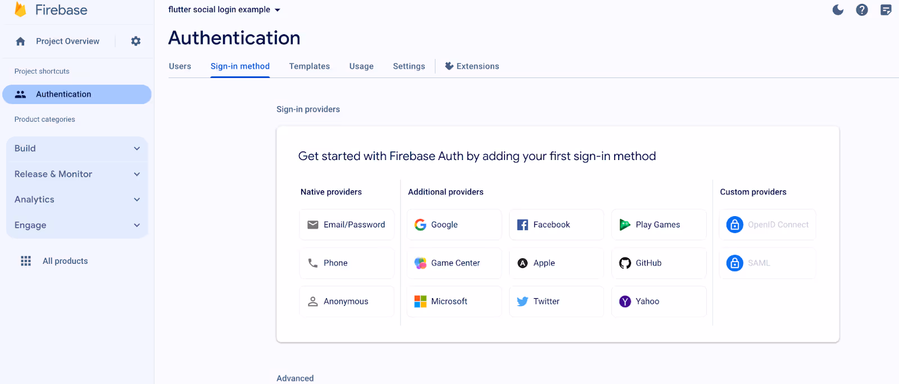This screenshot has height=384, width=899.
Task: Expand the Build category
Action: pyautogui.click(x=77, y=148)
